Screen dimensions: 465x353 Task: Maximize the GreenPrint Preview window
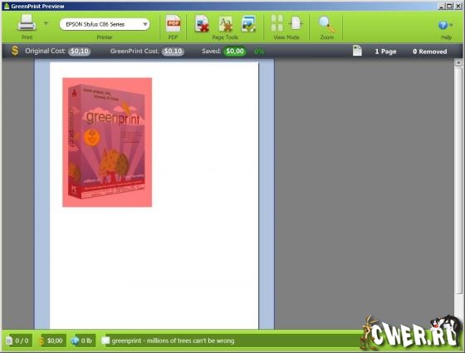click(449, 7)
